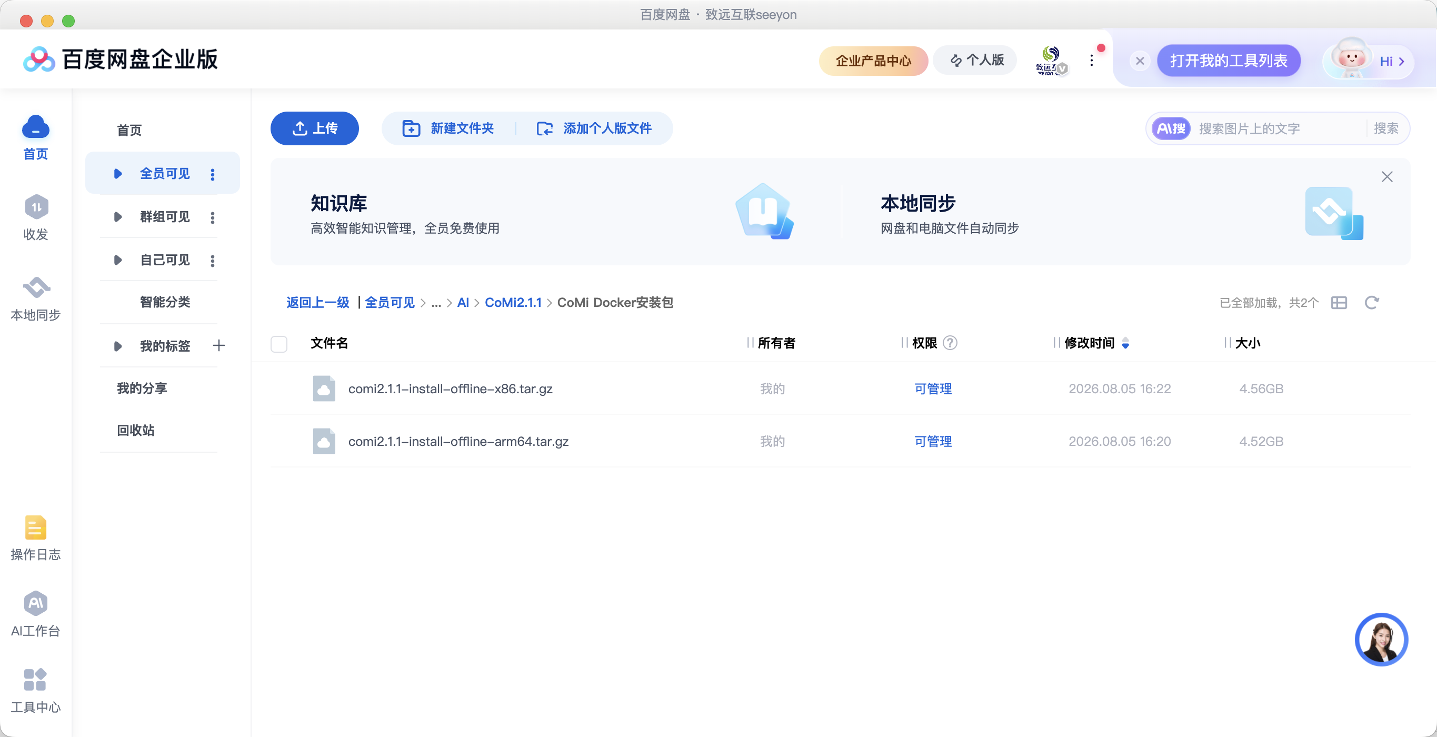Click file icon for the x86 tar.gz

pyautogui.click(x=324, y=389)
